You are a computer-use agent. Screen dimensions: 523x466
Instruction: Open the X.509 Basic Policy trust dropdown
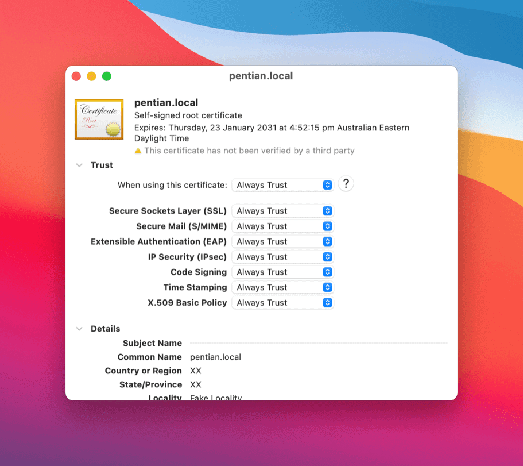pos(282,303)
